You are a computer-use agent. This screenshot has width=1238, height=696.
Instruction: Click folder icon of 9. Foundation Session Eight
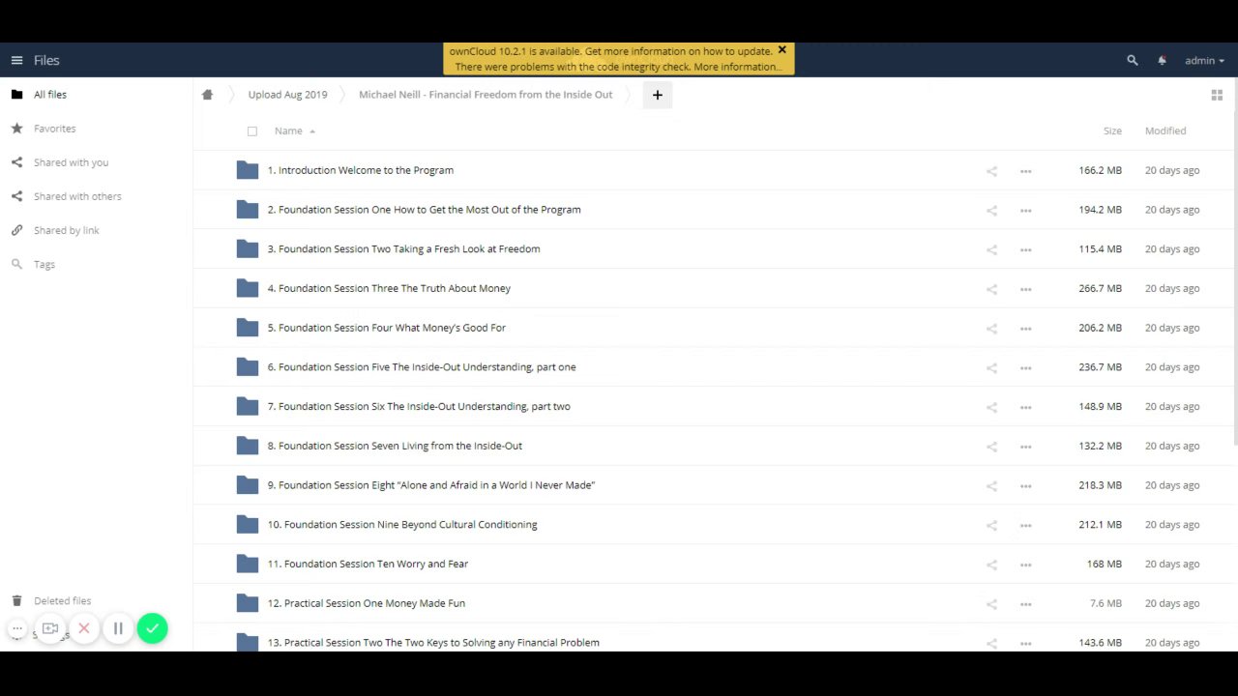pos(248,485)
